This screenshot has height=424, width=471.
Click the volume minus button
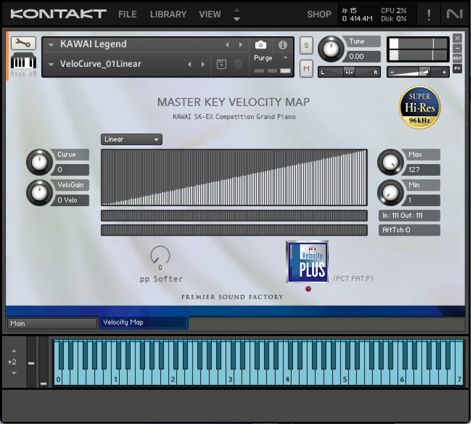coord(392,73)
